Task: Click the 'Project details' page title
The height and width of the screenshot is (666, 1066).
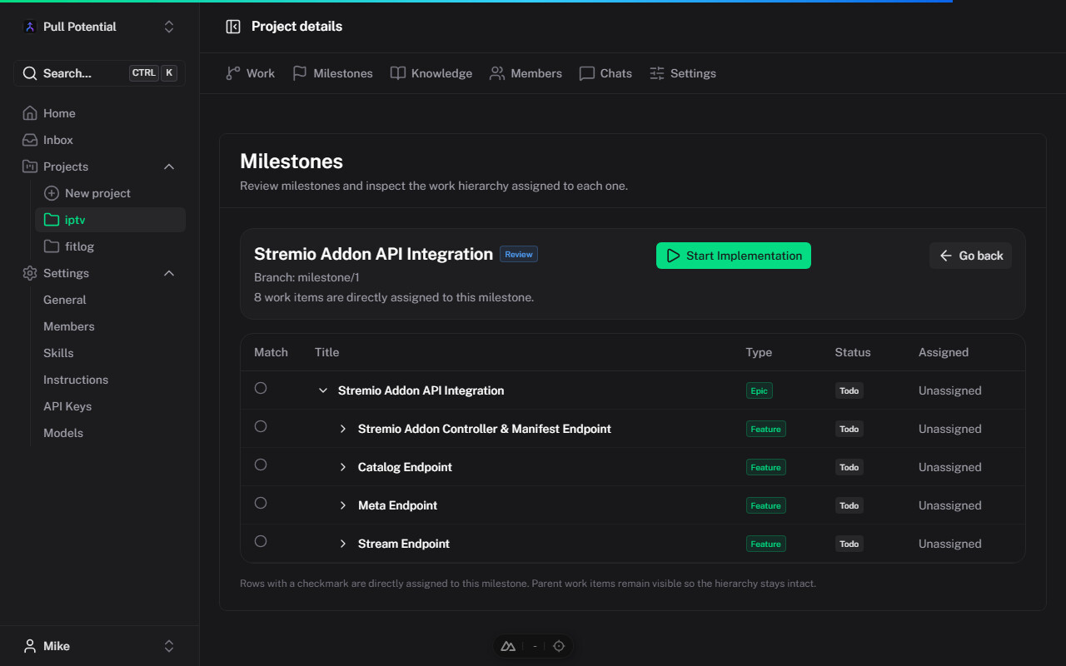Action: click(x=297, y=27)
